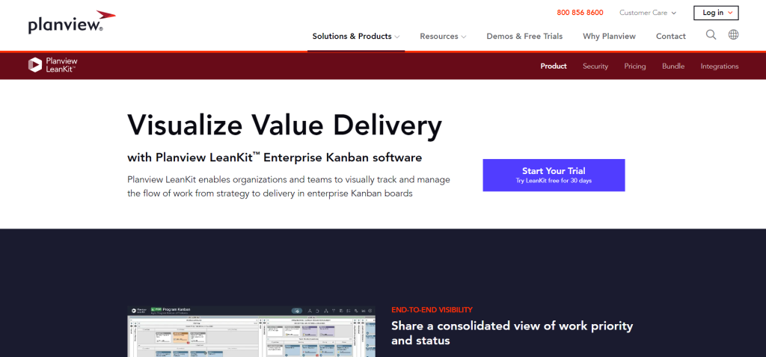Go to Why Planview
Image resolution: width=766 pixels, height=357 pixels.
point(609,36)
